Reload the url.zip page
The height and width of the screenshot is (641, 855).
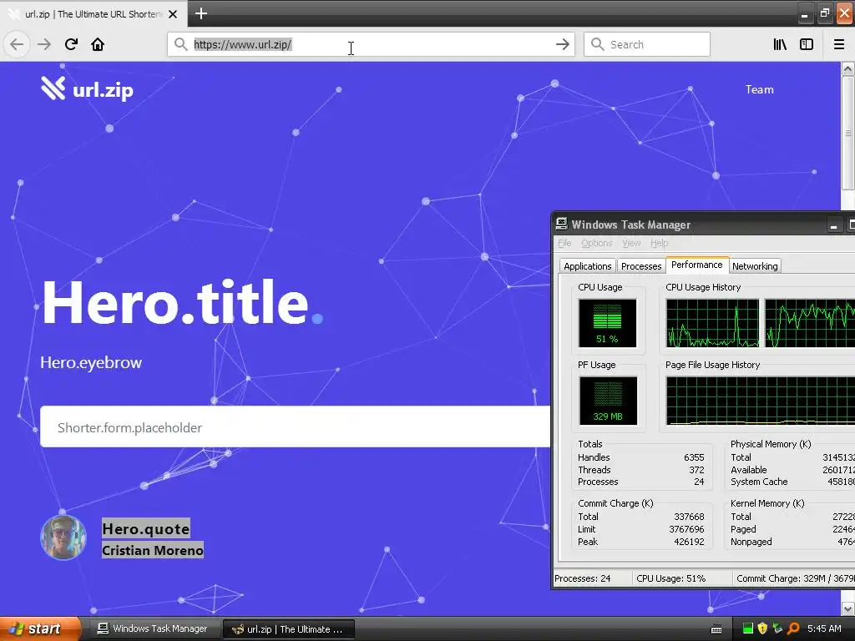pos(71,44)
